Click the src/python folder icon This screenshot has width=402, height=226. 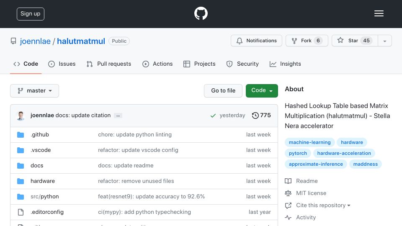[x=21, y=197]
